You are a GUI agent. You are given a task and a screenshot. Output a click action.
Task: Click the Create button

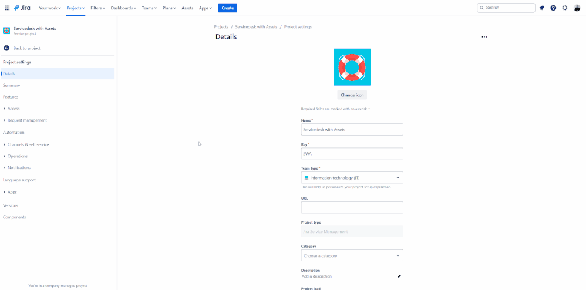[228, 8]
